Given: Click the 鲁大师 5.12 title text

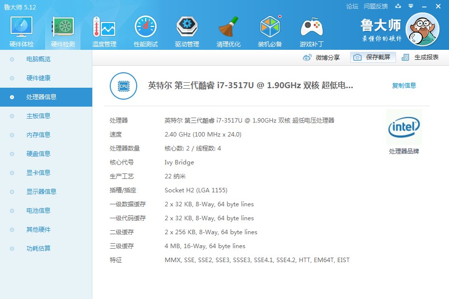Looking at the screenshot, I should 20,7.
